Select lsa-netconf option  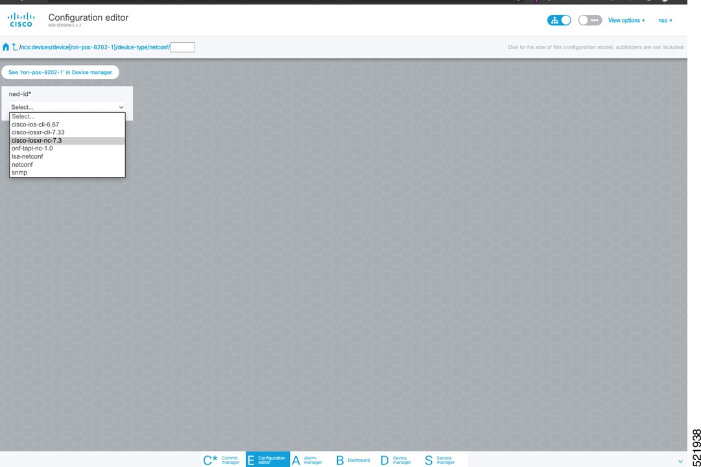(67, 156)
